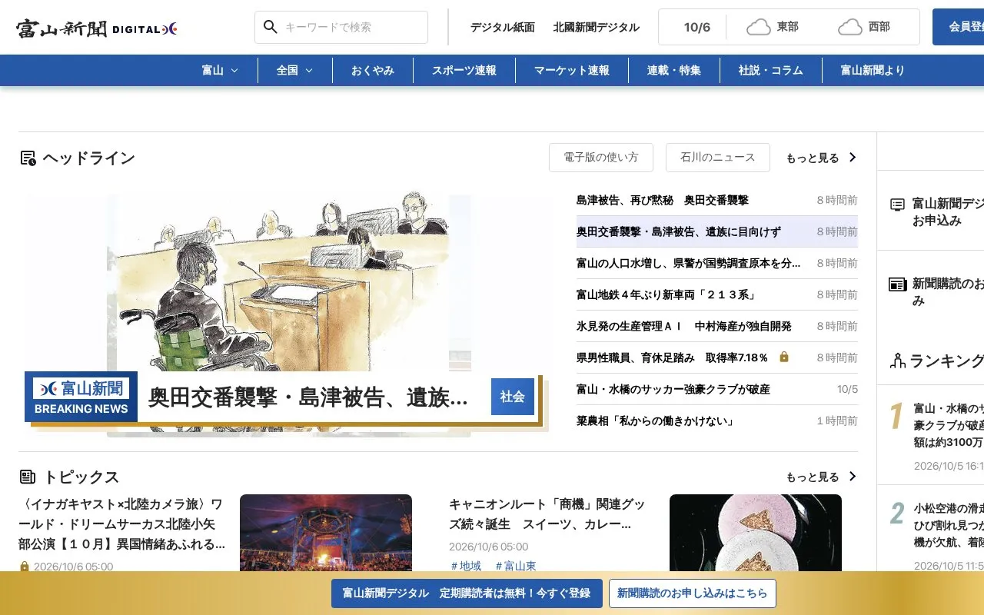Click the #地域 hashtag link
The image size is (984, 615).
pyautogui.click(x=465, y=566)
